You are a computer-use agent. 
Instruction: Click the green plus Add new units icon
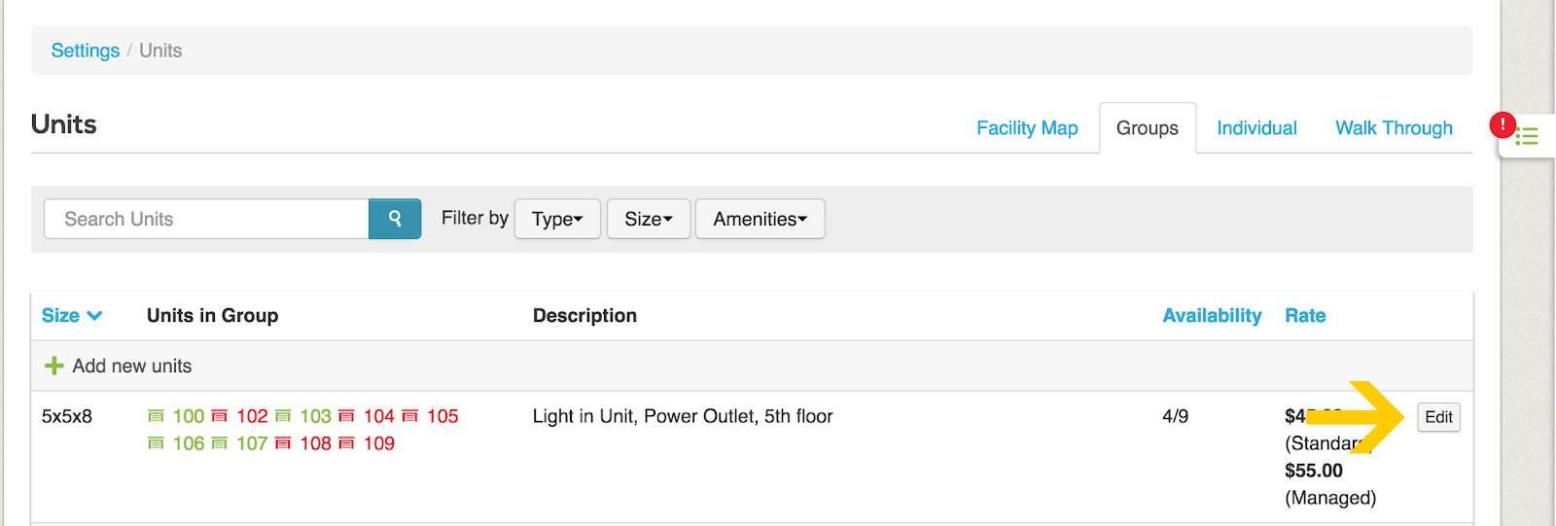[54, 367]
